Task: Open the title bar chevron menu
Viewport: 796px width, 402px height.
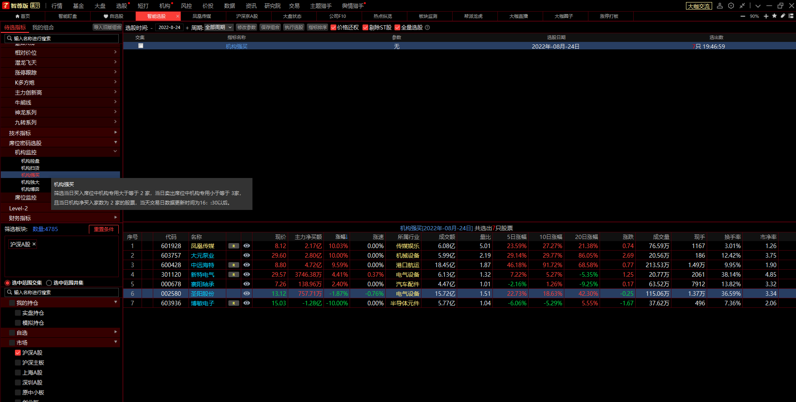Action: [x=758, y=6]
